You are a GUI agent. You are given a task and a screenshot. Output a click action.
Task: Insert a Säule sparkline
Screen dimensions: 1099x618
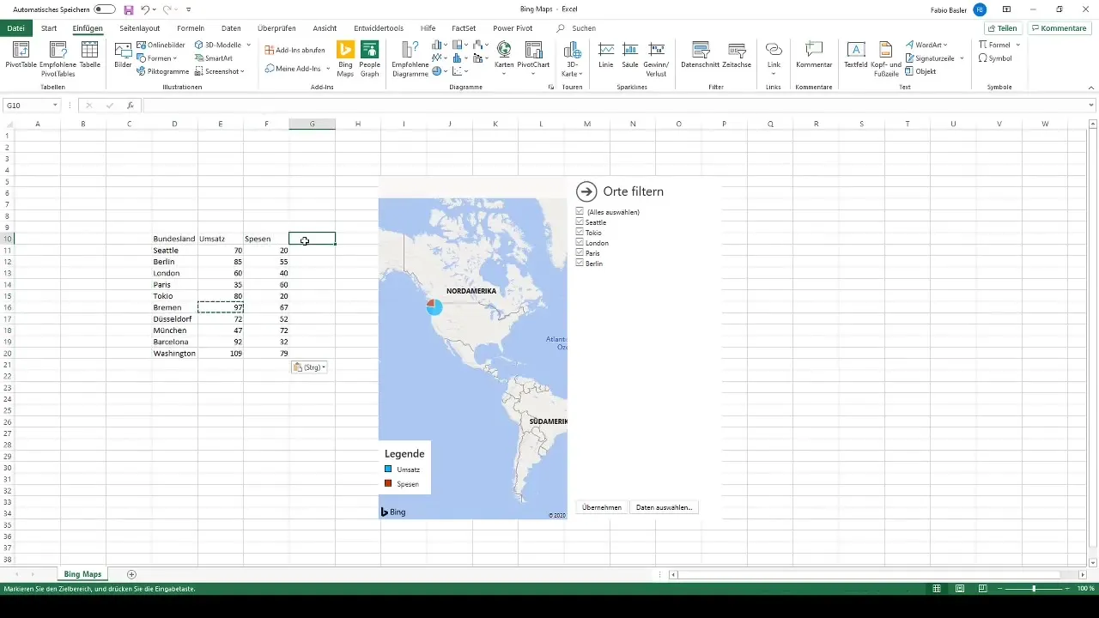[x=630, y=55]
